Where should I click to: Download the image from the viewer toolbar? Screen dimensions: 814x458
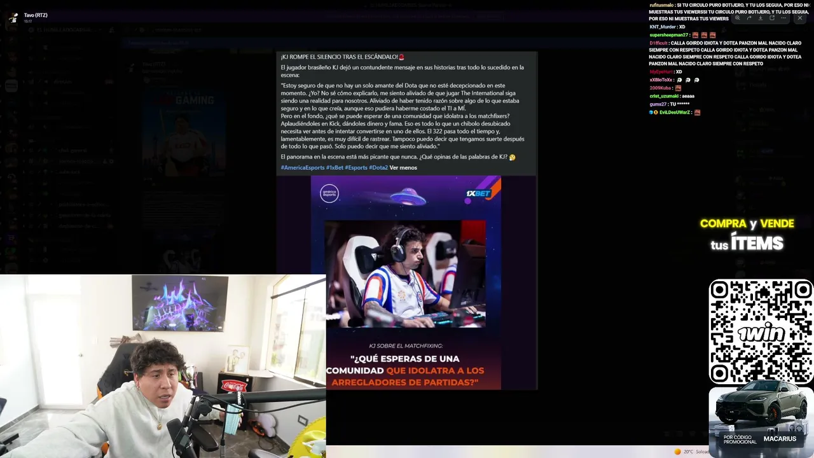tap(760, 18)
